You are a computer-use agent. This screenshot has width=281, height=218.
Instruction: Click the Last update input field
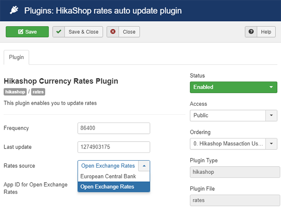pos(114,147)
